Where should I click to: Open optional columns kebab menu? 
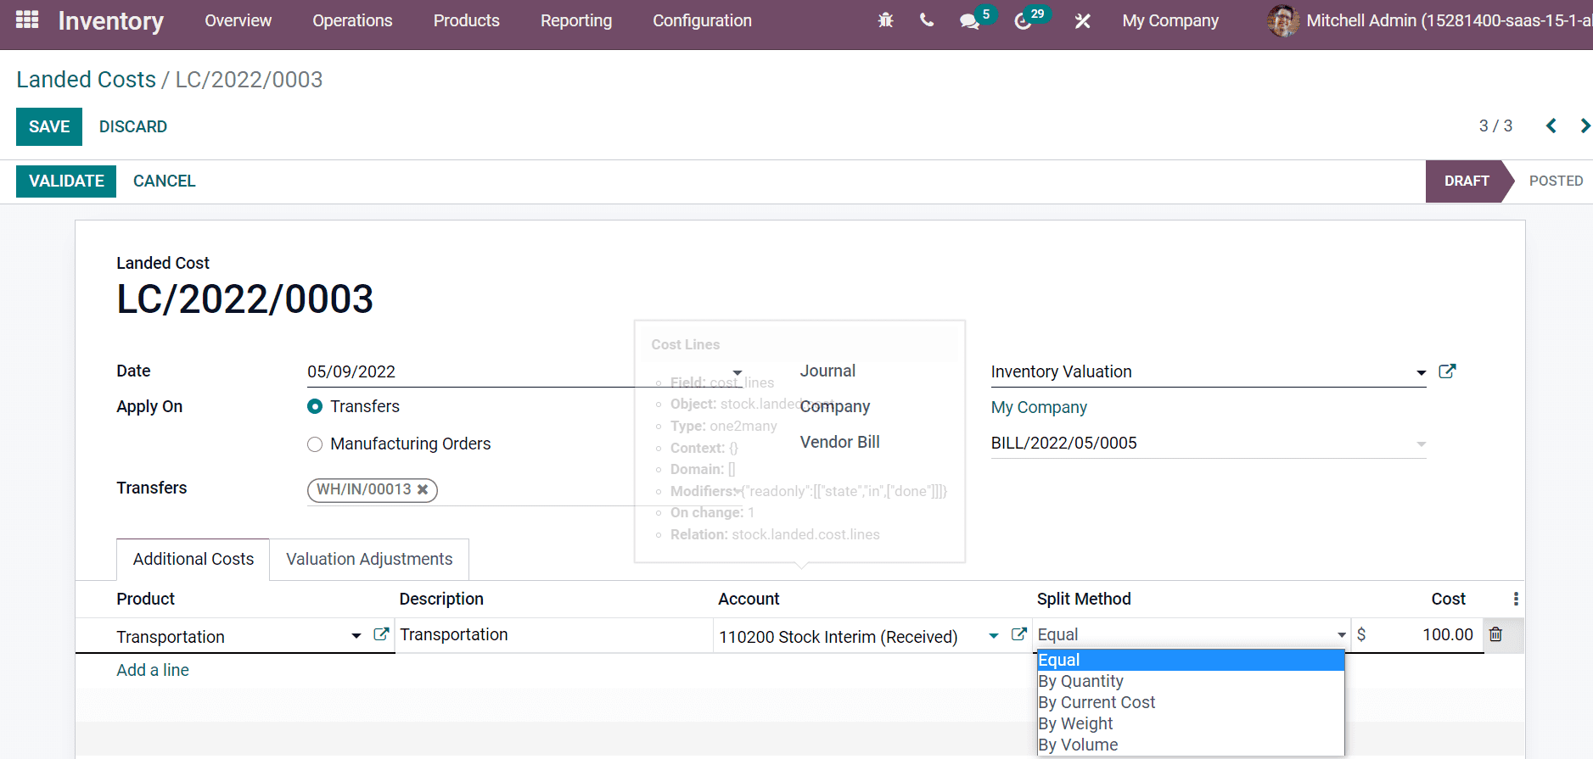[x=1516, y=599]
